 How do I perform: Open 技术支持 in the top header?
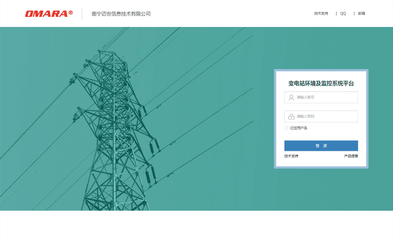321,14
